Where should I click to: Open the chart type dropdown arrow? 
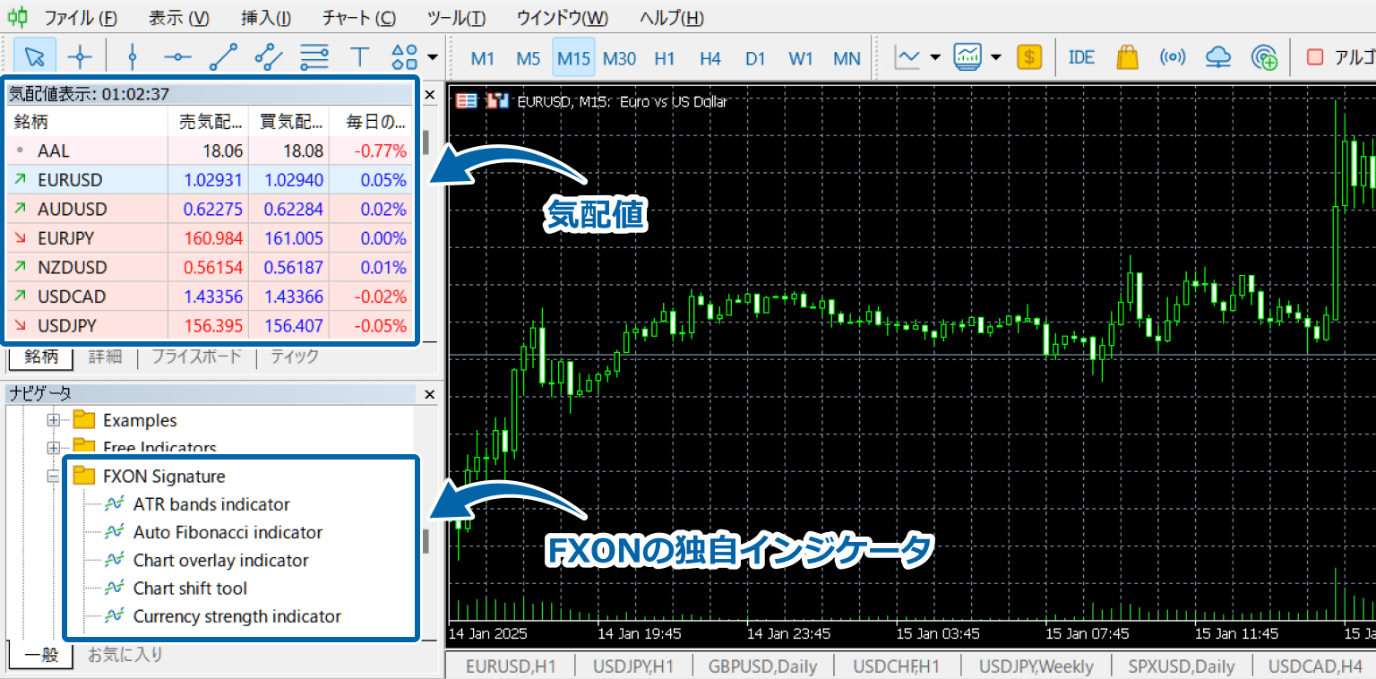pyautogui.click(x=935, y=57)
